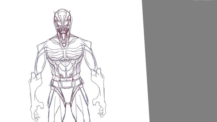Click the gray pasteboard outside the canvas

[x=181, y=60]
